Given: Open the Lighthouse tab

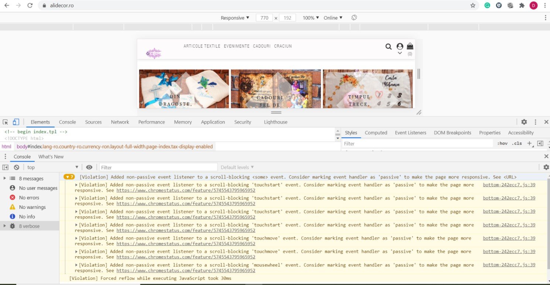Looking at the screenshot, I should coord(276,122).
